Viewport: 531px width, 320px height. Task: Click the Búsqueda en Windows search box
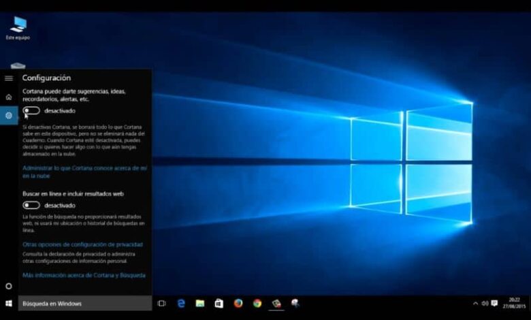tap(85, 304)
